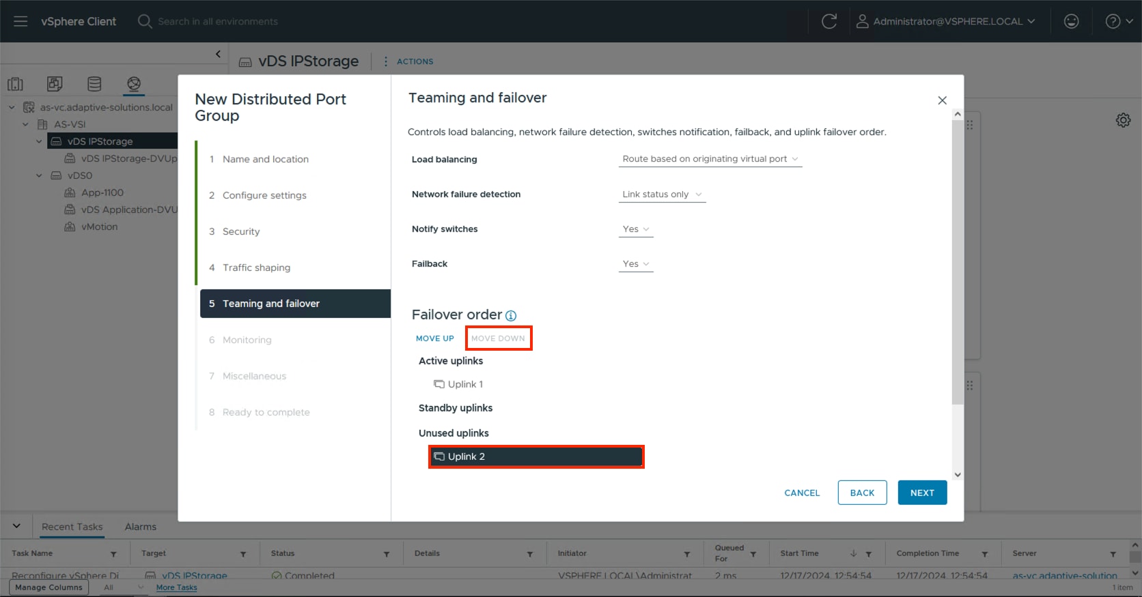Screen dimensions: 1142x597
Task: Click the dialog scrollbar up arrow
Action: tap(958, 114)
